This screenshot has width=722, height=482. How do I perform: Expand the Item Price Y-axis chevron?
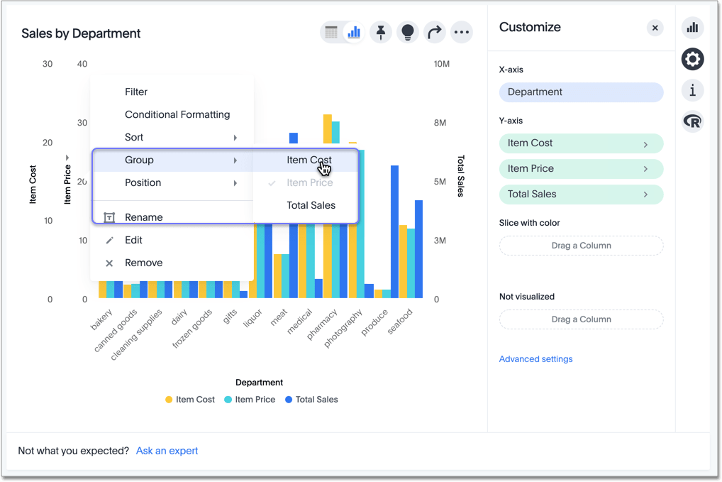click(x=645, y=169)
